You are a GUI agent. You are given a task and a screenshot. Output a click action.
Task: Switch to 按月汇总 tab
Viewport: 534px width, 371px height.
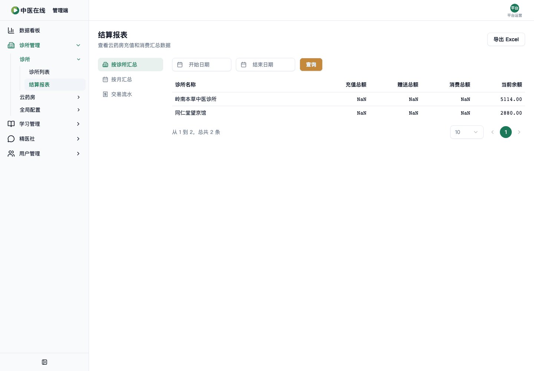click(x=131, y=79)
